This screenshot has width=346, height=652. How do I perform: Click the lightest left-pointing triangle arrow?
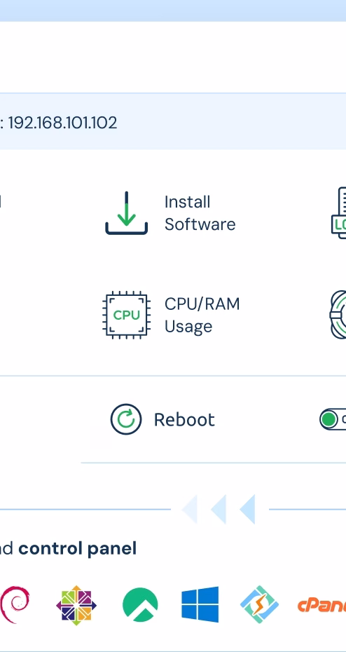[189, 509]
